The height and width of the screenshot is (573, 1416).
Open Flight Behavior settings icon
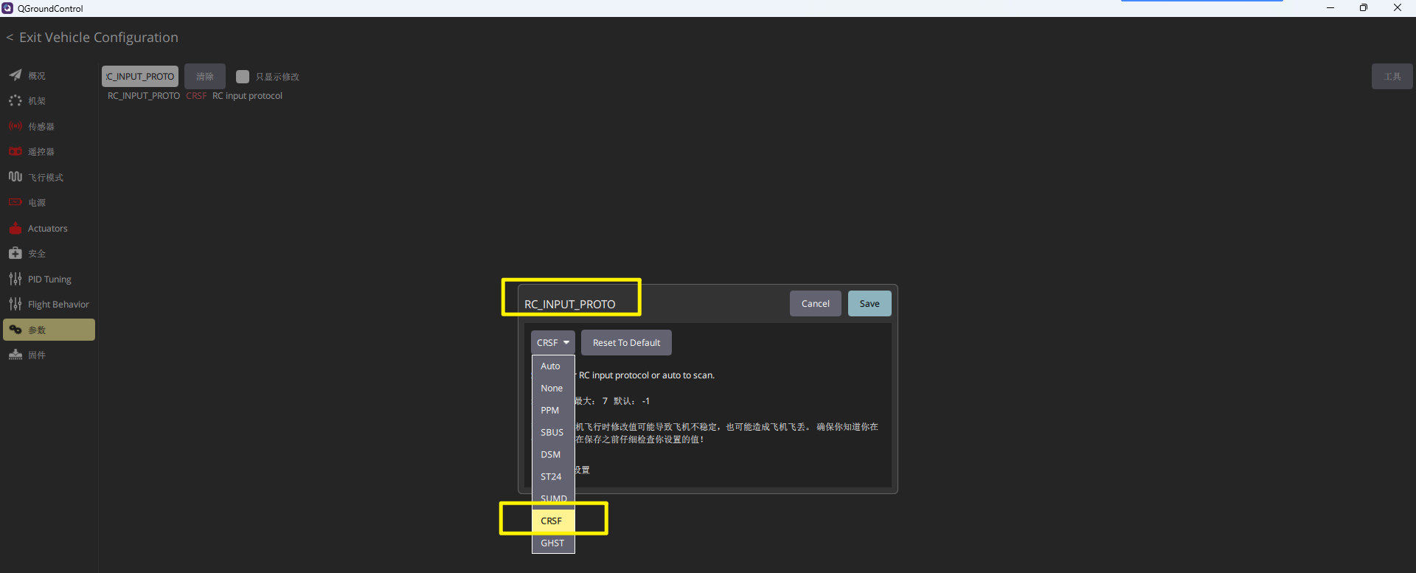coord(15,304)
